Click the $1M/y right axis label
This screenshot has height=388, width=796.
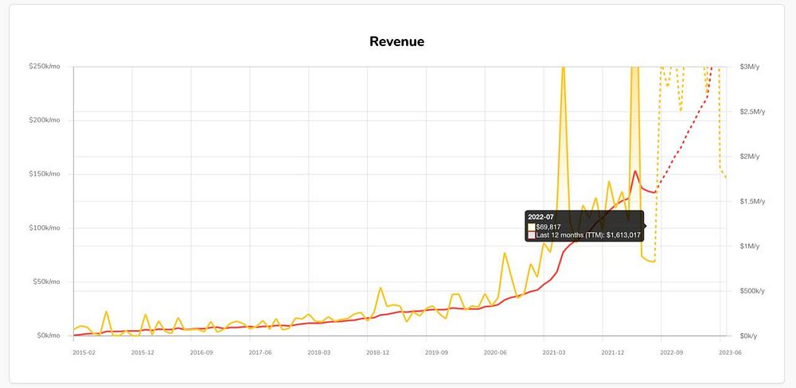(x=749, y=246)
